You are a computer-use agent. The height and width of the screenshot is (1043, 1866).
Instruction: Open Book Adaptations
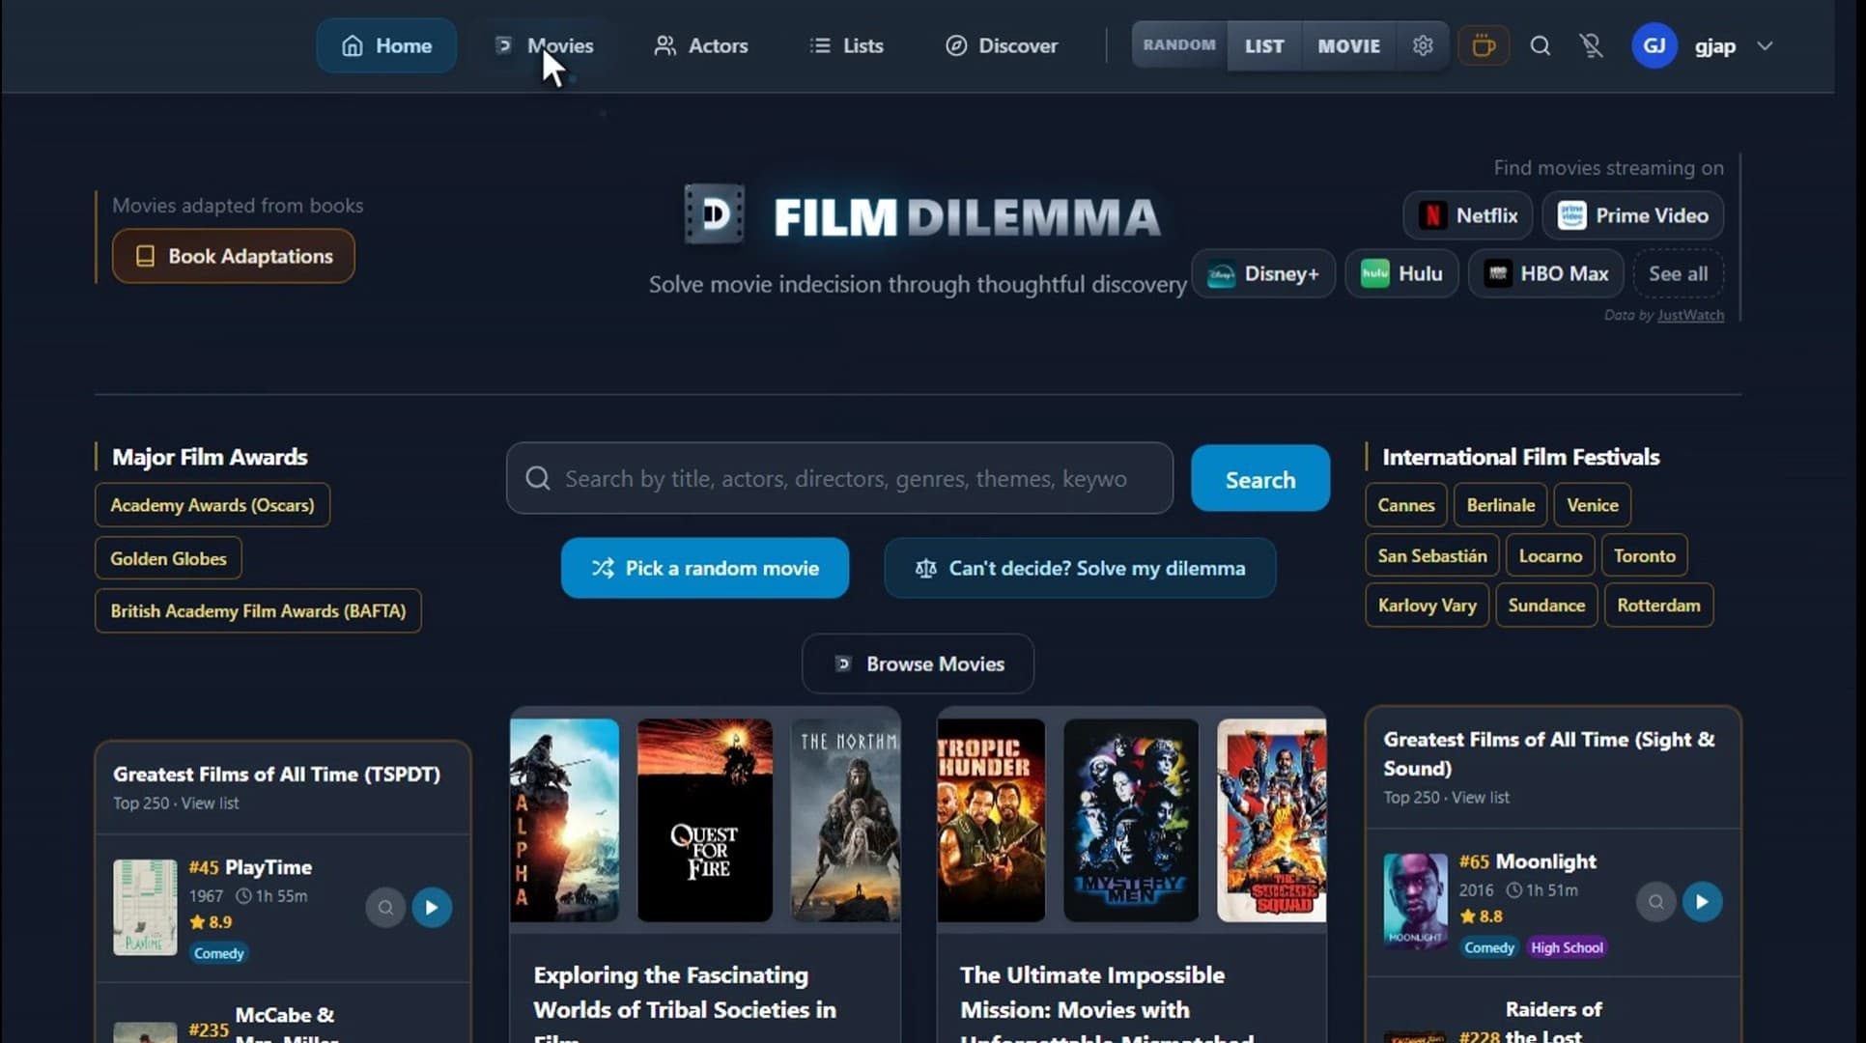point(233,256)
